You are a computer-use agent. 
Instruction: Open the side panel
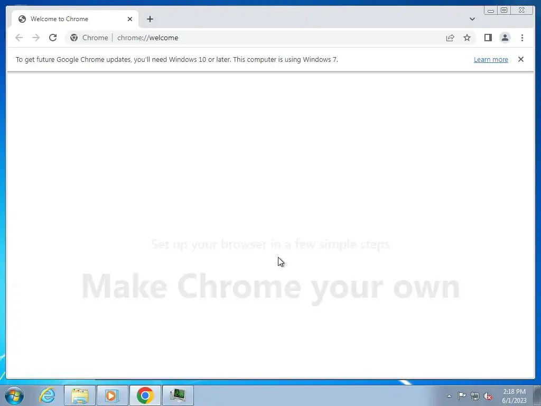click(488, 38)
